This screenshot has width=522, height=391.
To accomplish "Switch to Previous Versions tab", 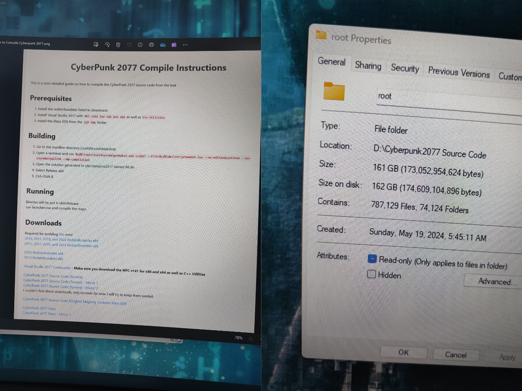I will point(459,73).
